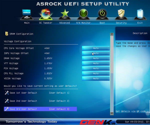Switch to the H/W Monitor tab label

tap(83, 23)
